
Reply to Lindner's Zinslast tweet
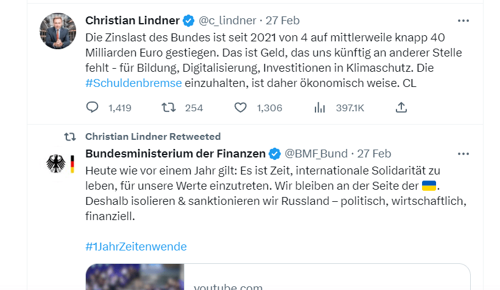[93, 108]
